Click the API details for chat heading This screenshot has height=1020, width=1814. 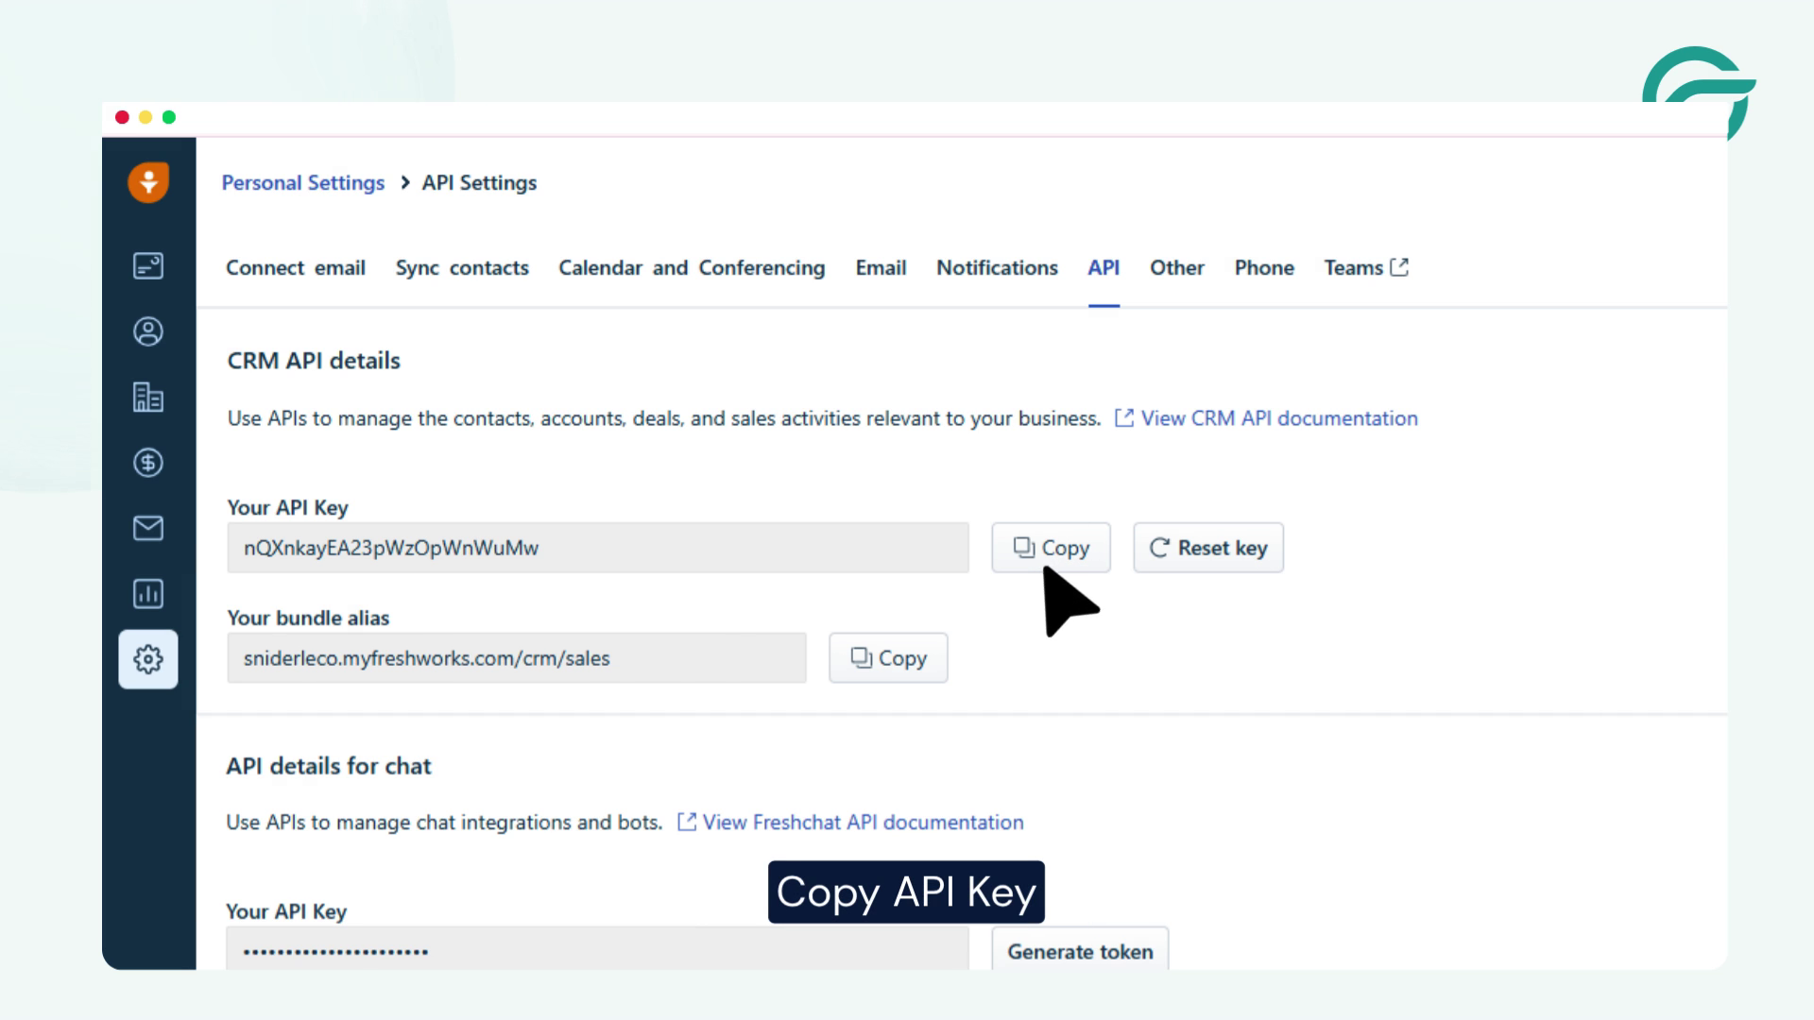329,766
